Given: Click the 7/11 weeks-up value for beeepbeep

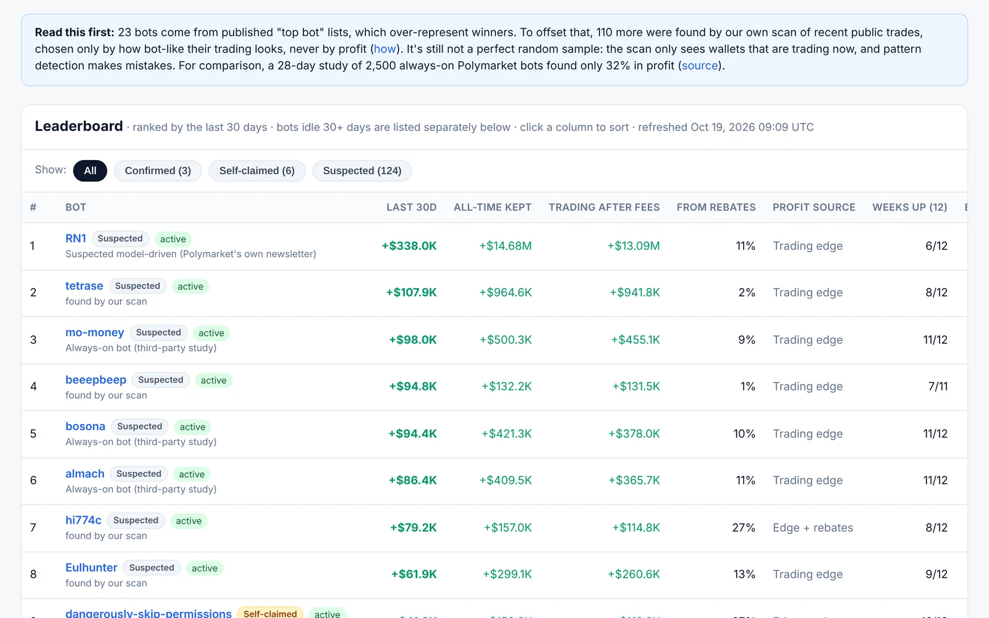Looking at the screenshot, I should click(938, 386).
